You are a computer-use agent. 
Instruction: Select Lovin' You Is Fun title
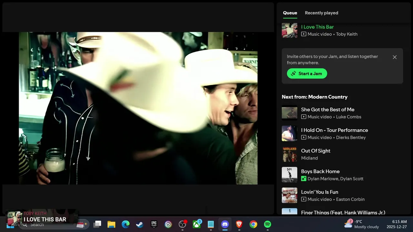pos(319,192)
